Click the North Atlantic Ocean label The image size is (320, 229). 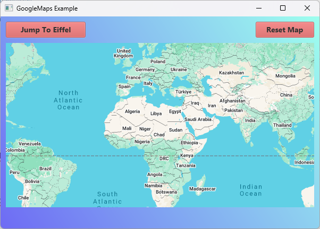click(x=68, y=100)
